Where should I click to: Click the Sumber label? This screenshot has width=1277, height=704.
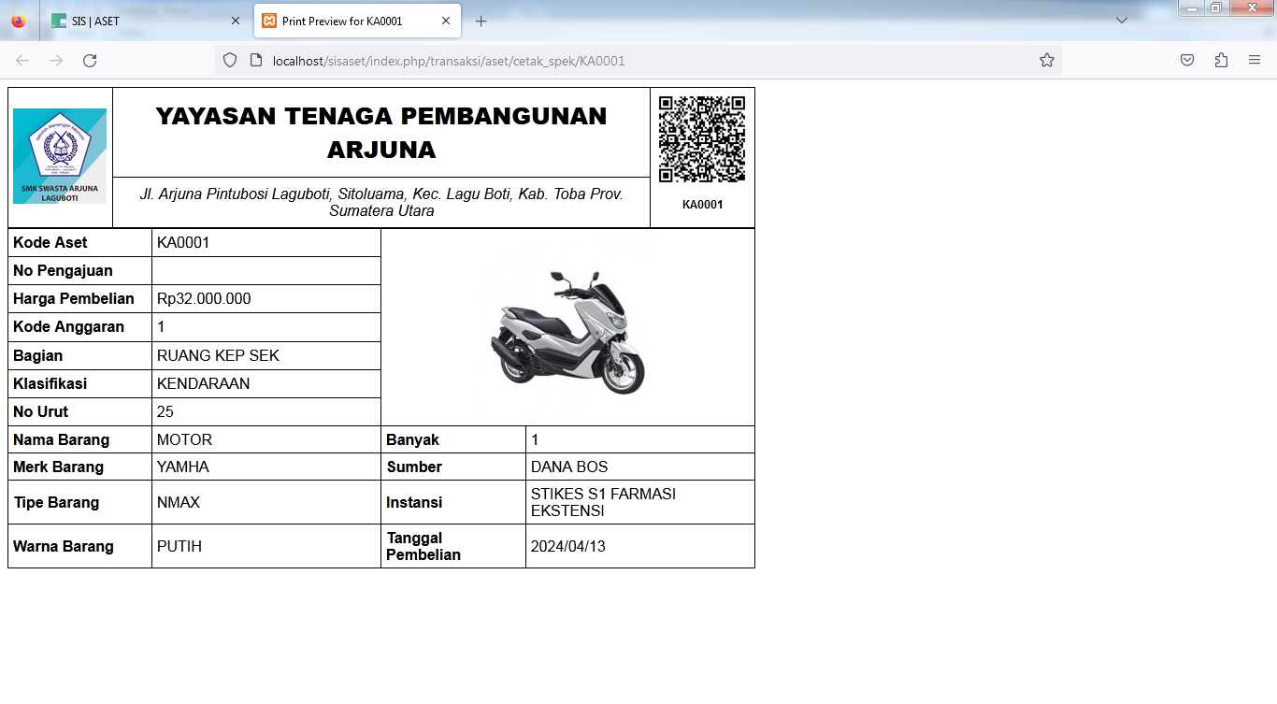coord(414,467)
